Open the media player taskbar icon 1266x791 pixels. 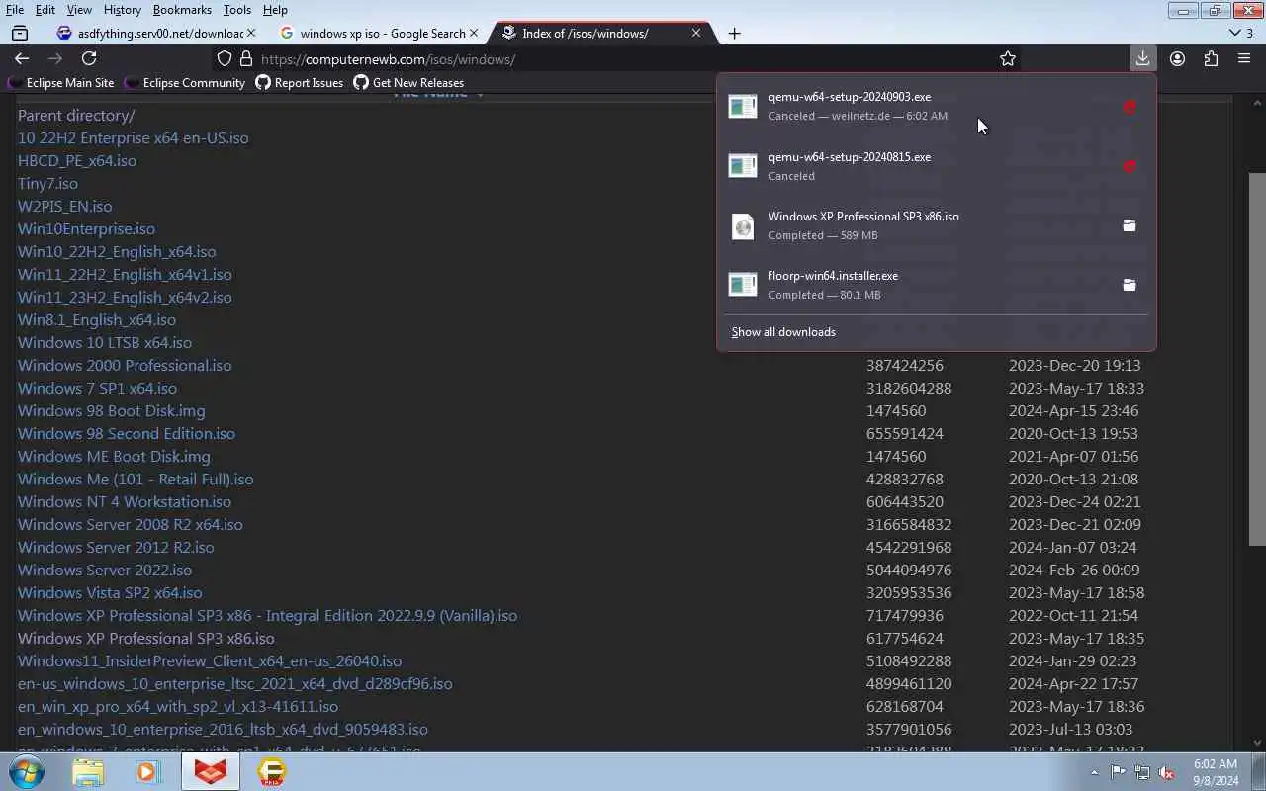pyautogui.click(x=148, y=771)
